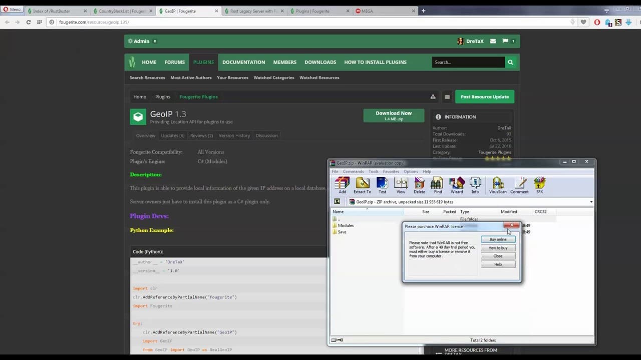Image resolution: width=641 pixels, height=360 pixels.
Task: Click How to buy in license dialog
Action: coord(498,248)
